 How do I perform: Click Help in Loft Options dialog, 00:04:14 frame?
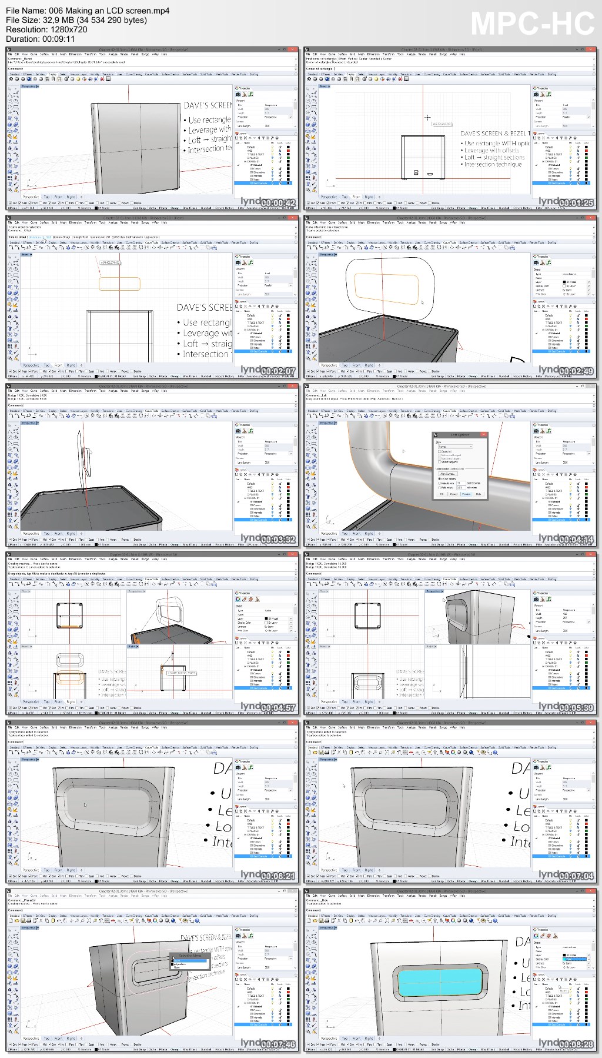click(479, 494)
